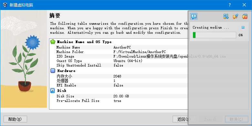Select the Machine Name and OS Type header
Viewport: 252px width, 126px height.
[84, 42]
